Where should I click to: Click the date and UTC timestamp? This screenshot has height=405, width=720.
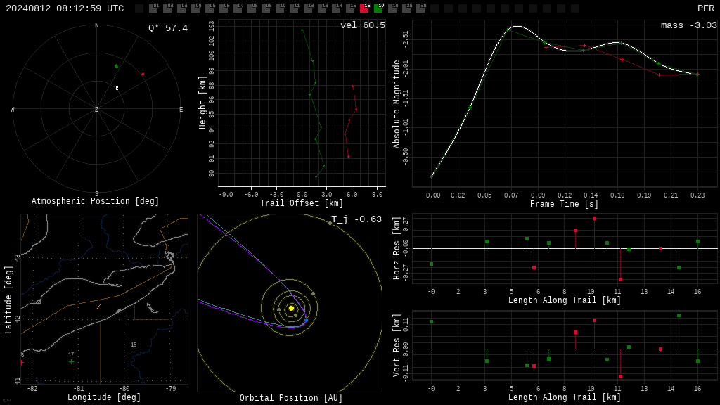point(65,8)
